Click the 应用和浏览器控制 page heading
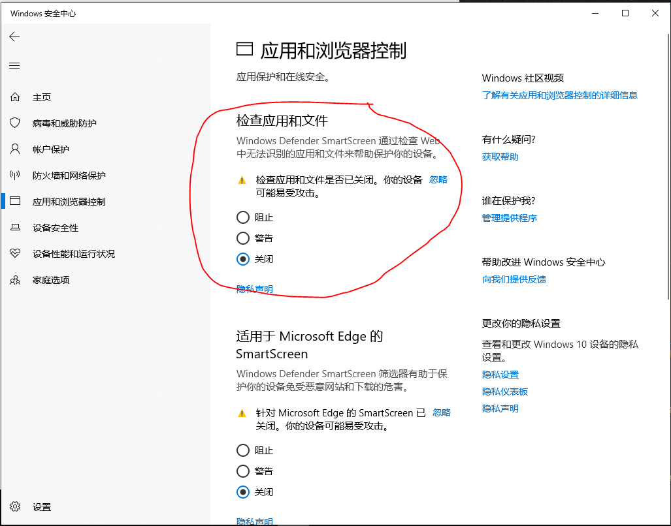The image size is (671, 526). click(333, 50)
